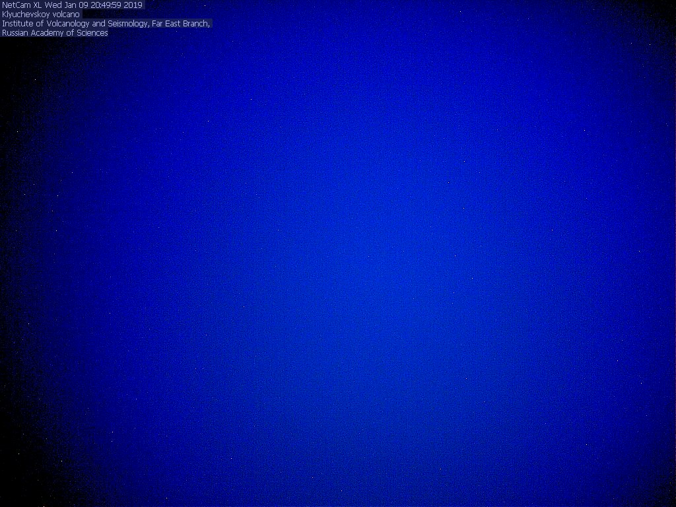Viewport: 676px width, 507px height.
Task: Click the Russian Academy of Sciences text
Action: [x=55, y=33]
